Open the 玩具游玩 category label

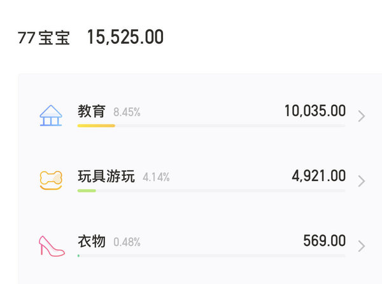pos(106,176)
